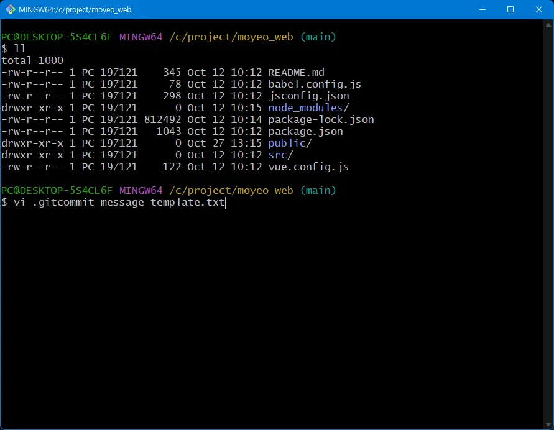Click the babel.config.js file name
Viewport: 554px width, 430px height.
pos(314,85)
